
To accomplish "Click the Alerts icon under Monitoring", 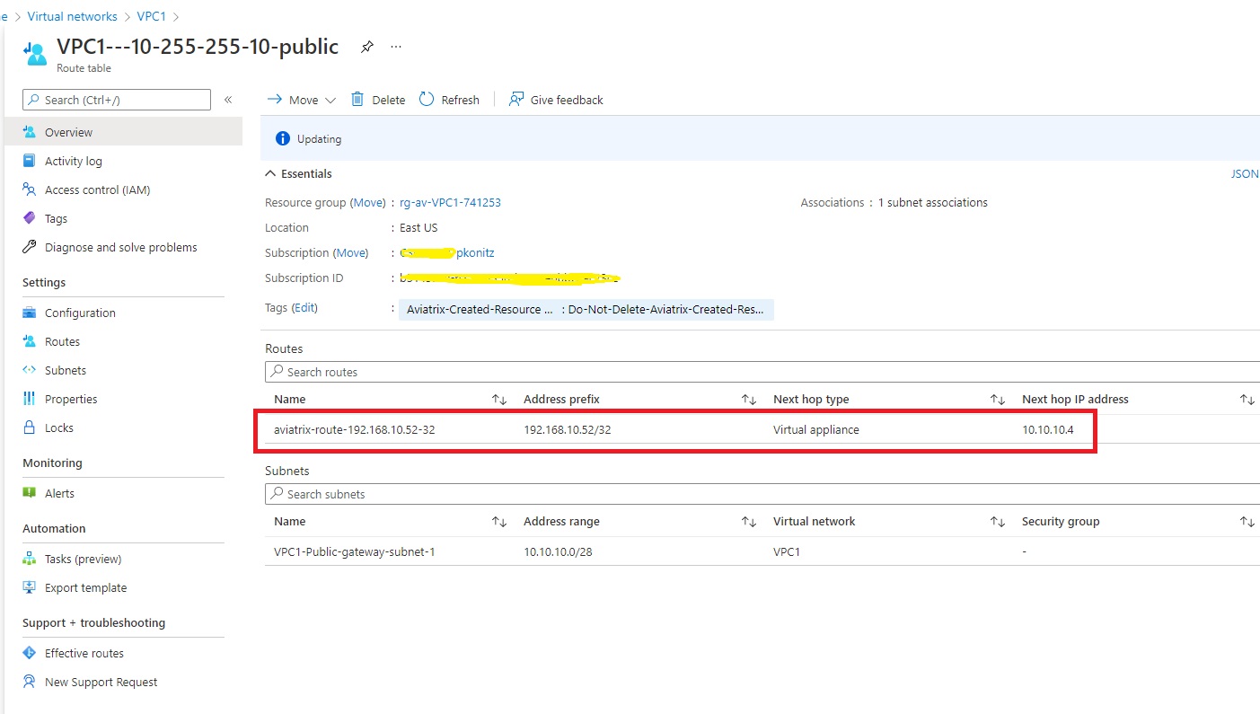I will 30,493.
